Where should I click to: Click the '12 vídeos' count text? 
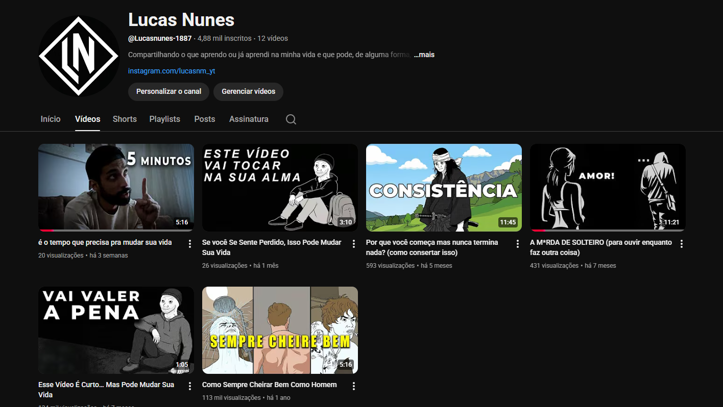pos(273,38)
